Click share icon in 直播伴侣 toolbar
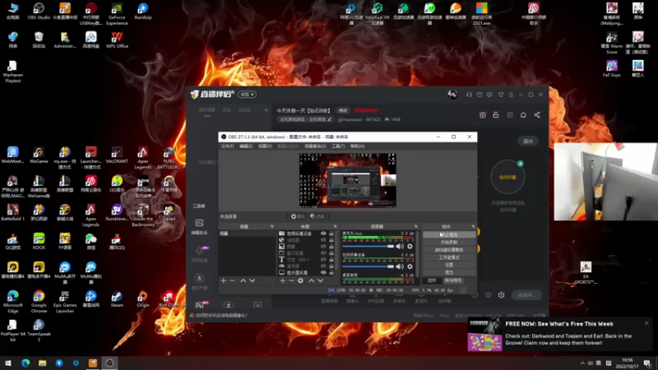658x370 pixels. click(x=537, y=115)
